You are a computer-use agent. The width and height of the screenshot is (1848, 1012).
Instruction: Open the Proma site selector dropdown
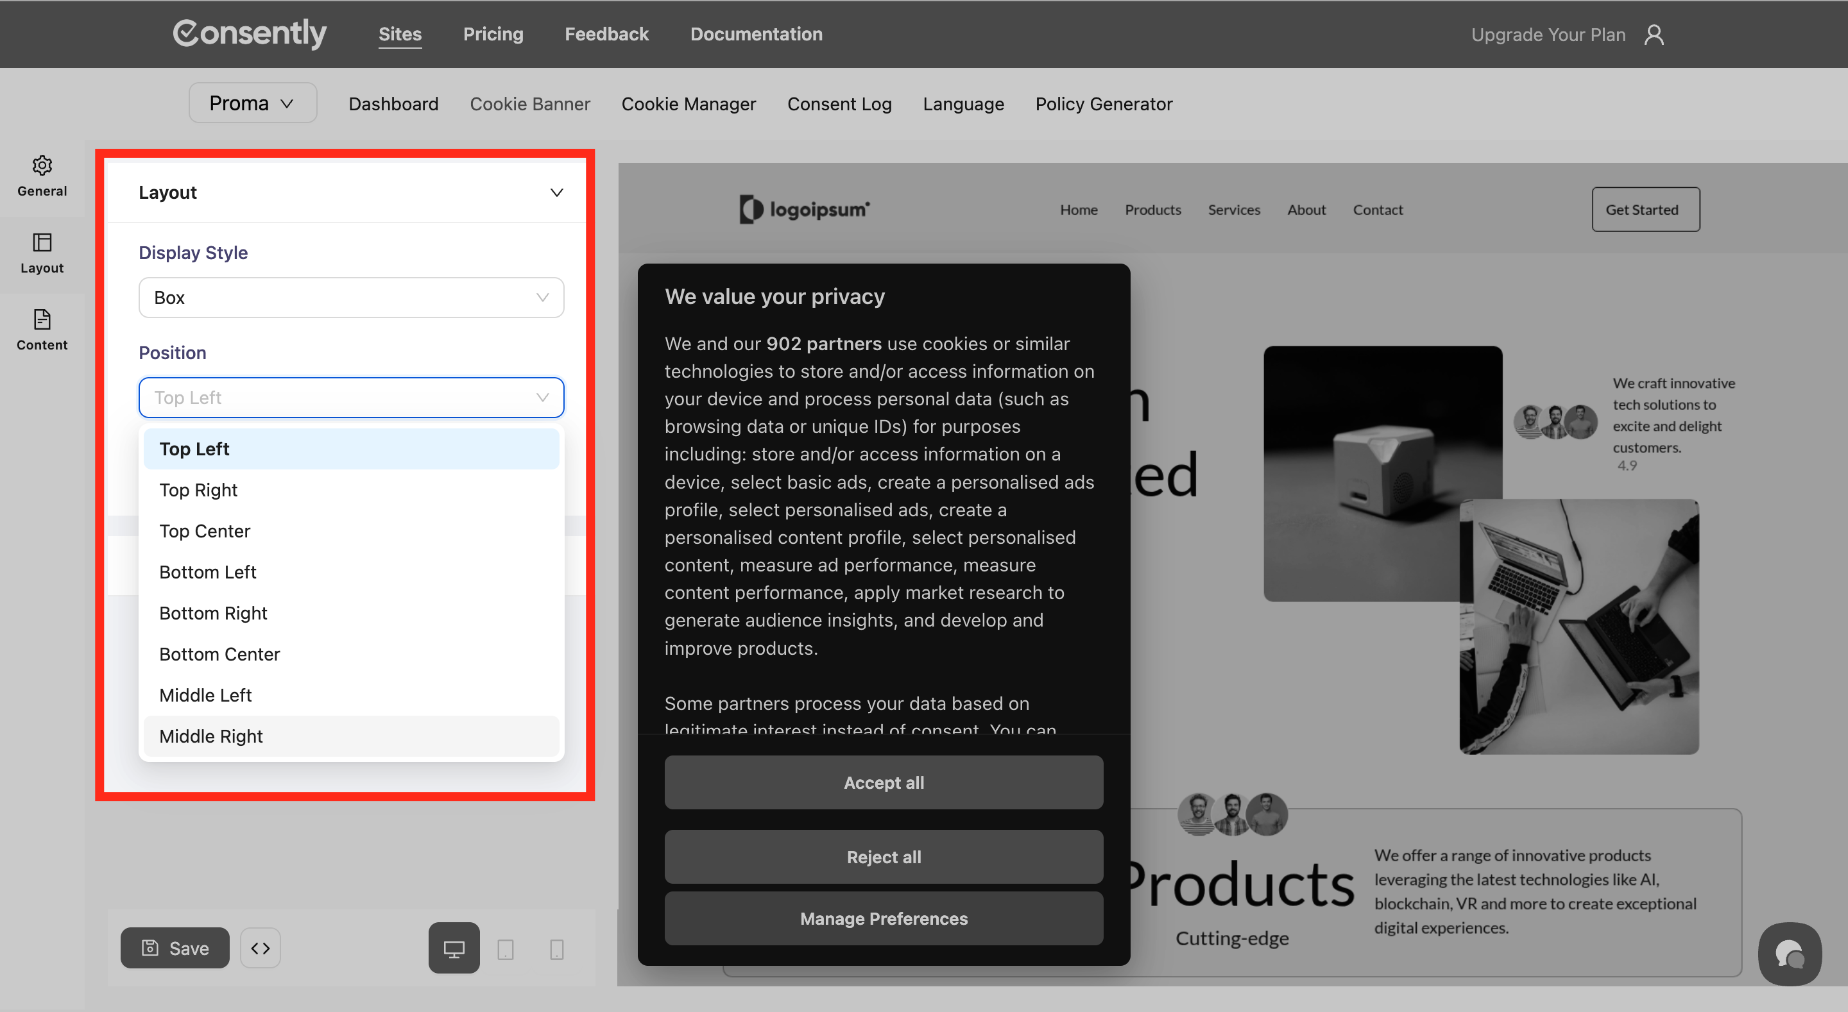(x=253, y=103)
